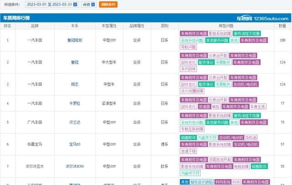Select the 疑似设计缺陷 tag in bottom row

pos(202,182)
